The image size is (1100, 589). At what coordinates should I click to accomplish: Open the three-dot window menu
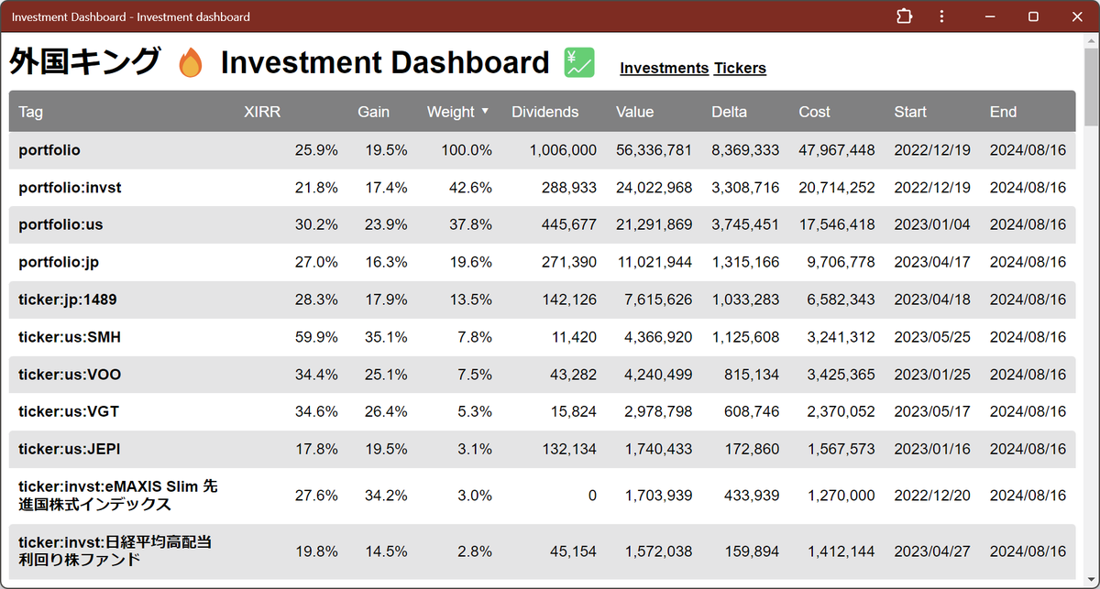pos(941,16)
